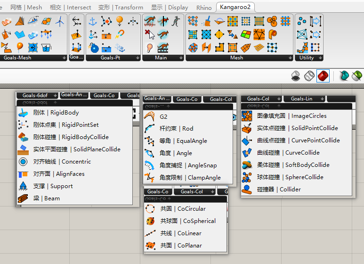Pick the SolidPlaneCollide goal

point(74,149)
